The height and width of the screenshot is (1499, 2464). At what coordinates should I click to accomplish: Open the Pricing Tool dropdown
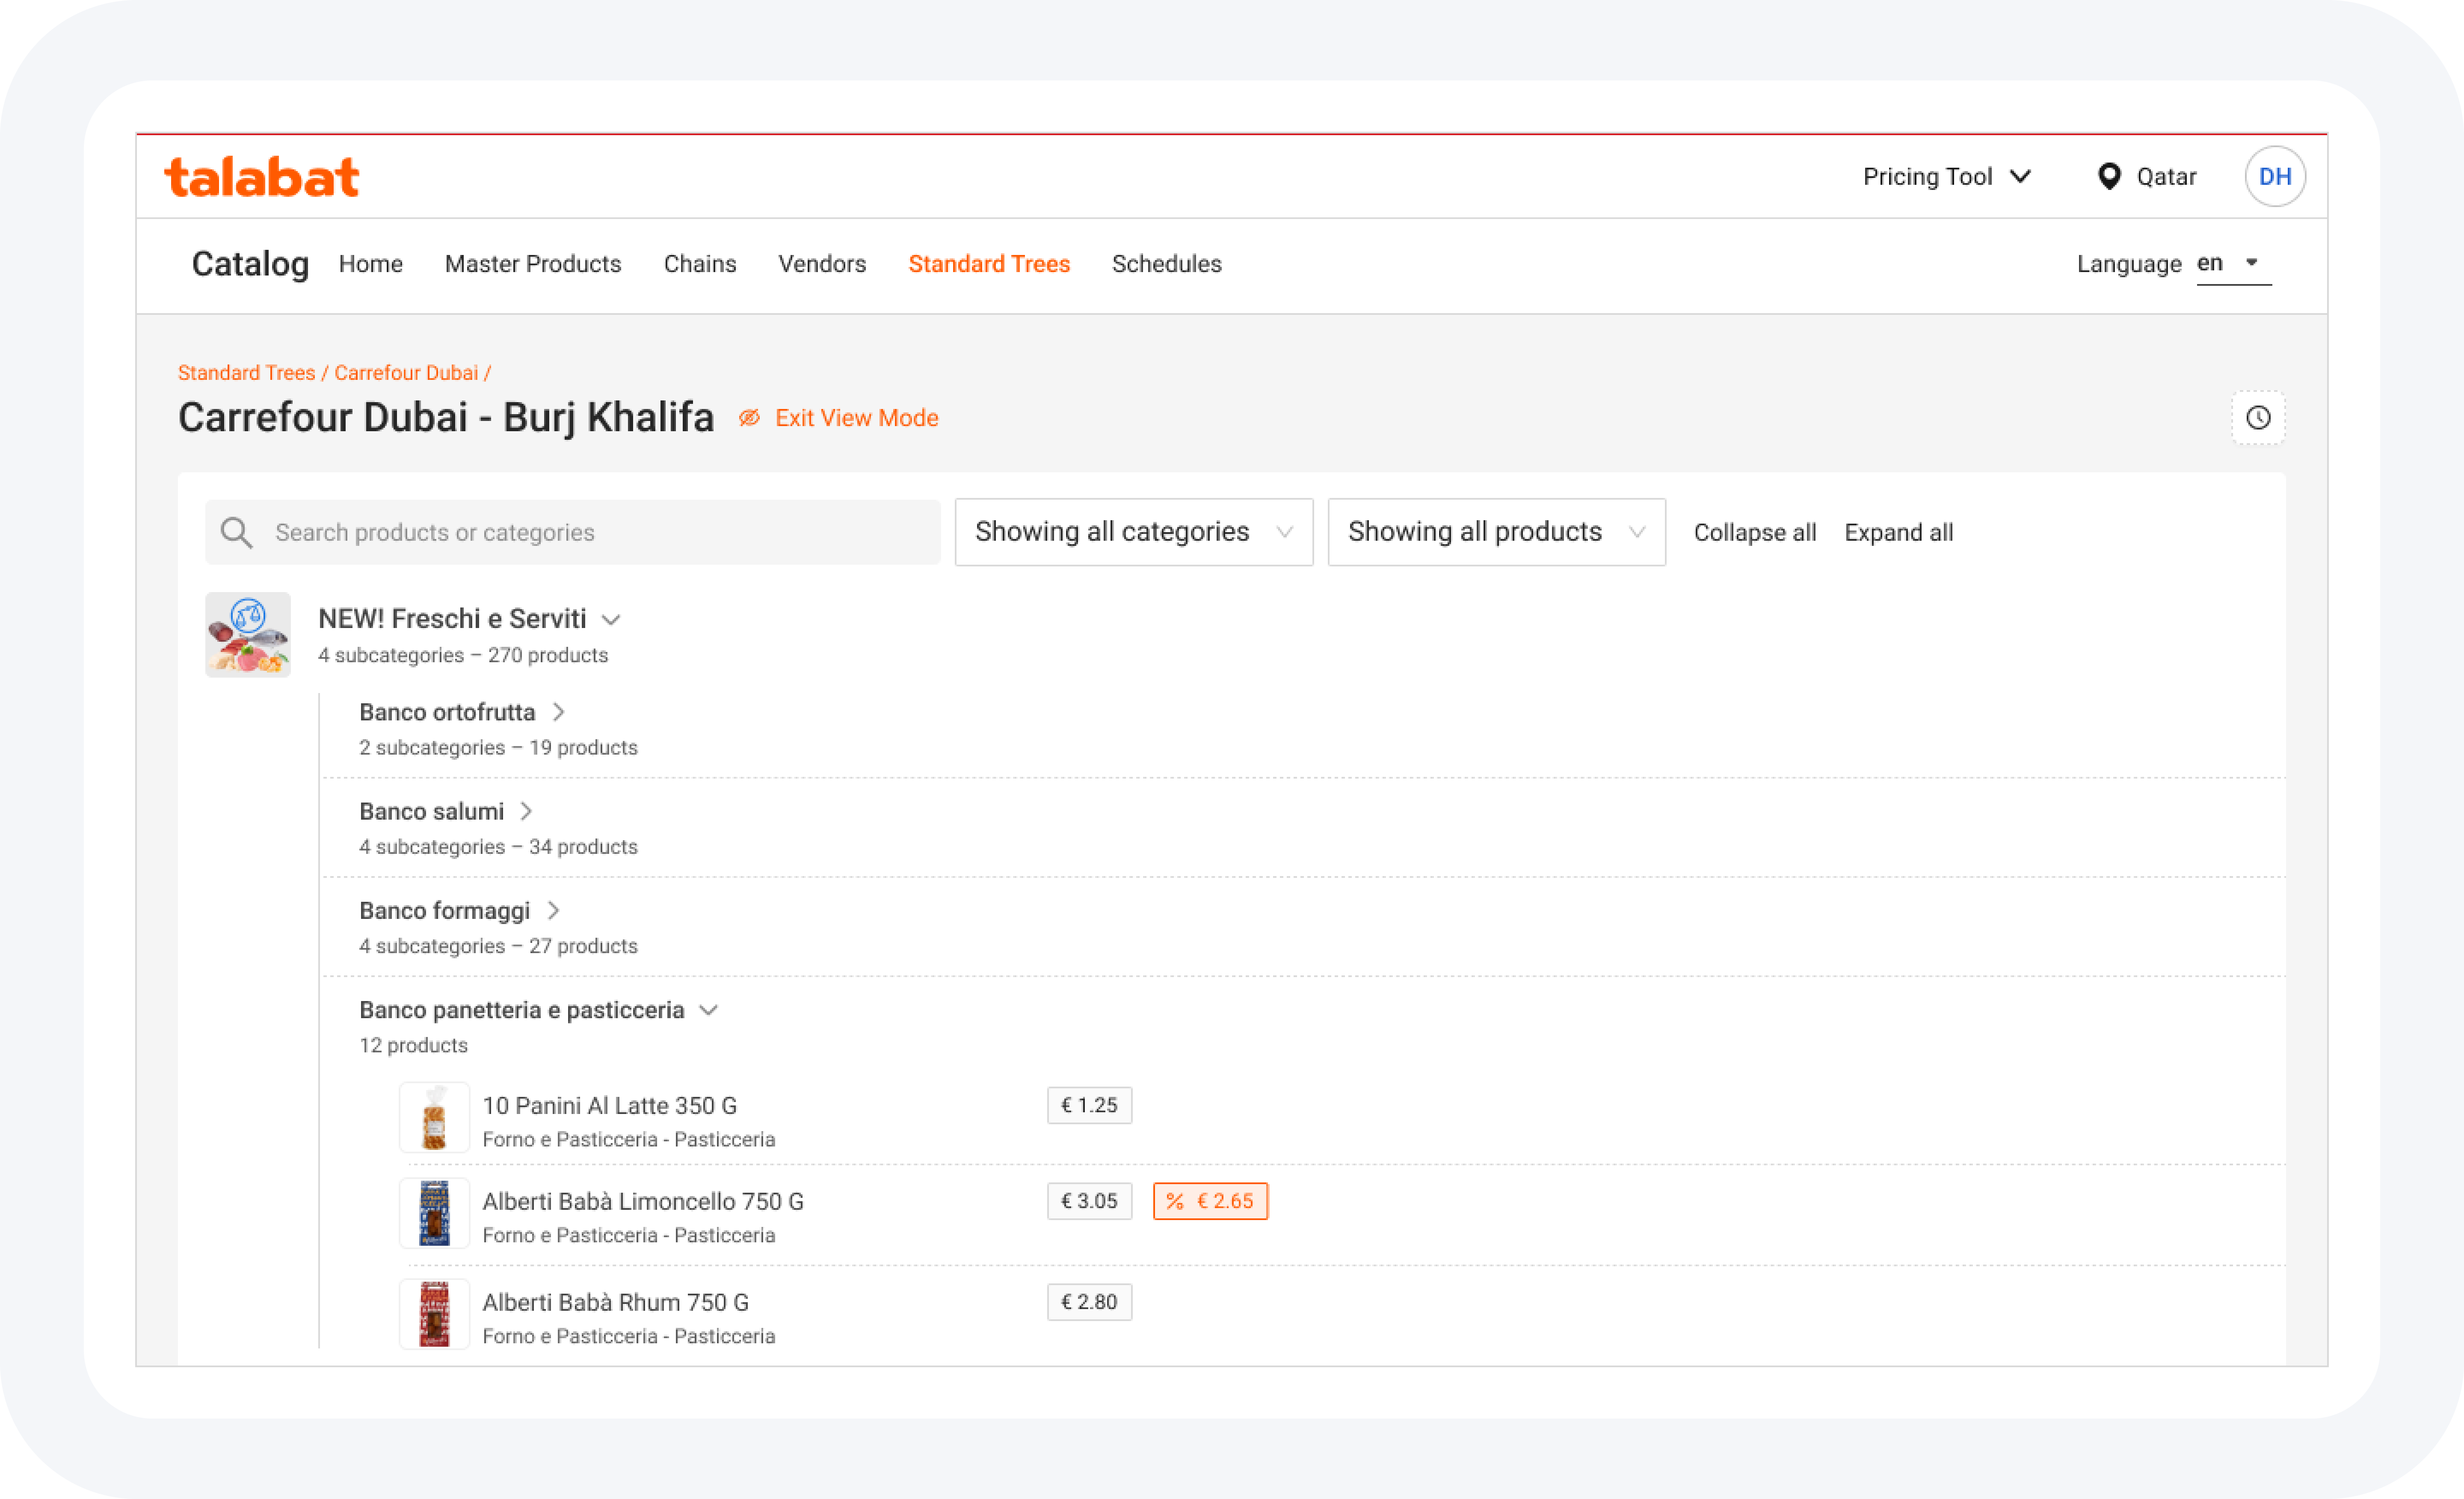click(x=1947, y=177)
